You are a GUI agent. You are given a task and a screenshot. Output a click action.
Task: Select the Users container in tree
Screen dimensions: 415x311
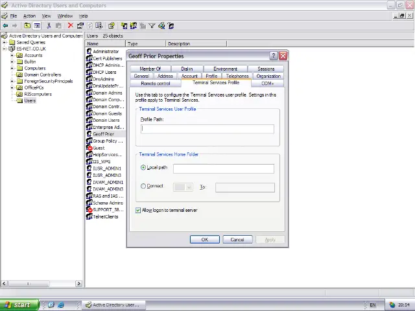[x=30, y=100]
